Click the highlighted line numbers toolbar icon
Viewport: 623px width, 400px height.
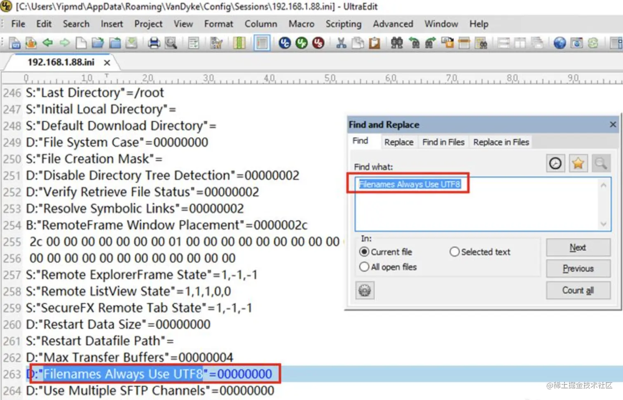coord(262,43)
